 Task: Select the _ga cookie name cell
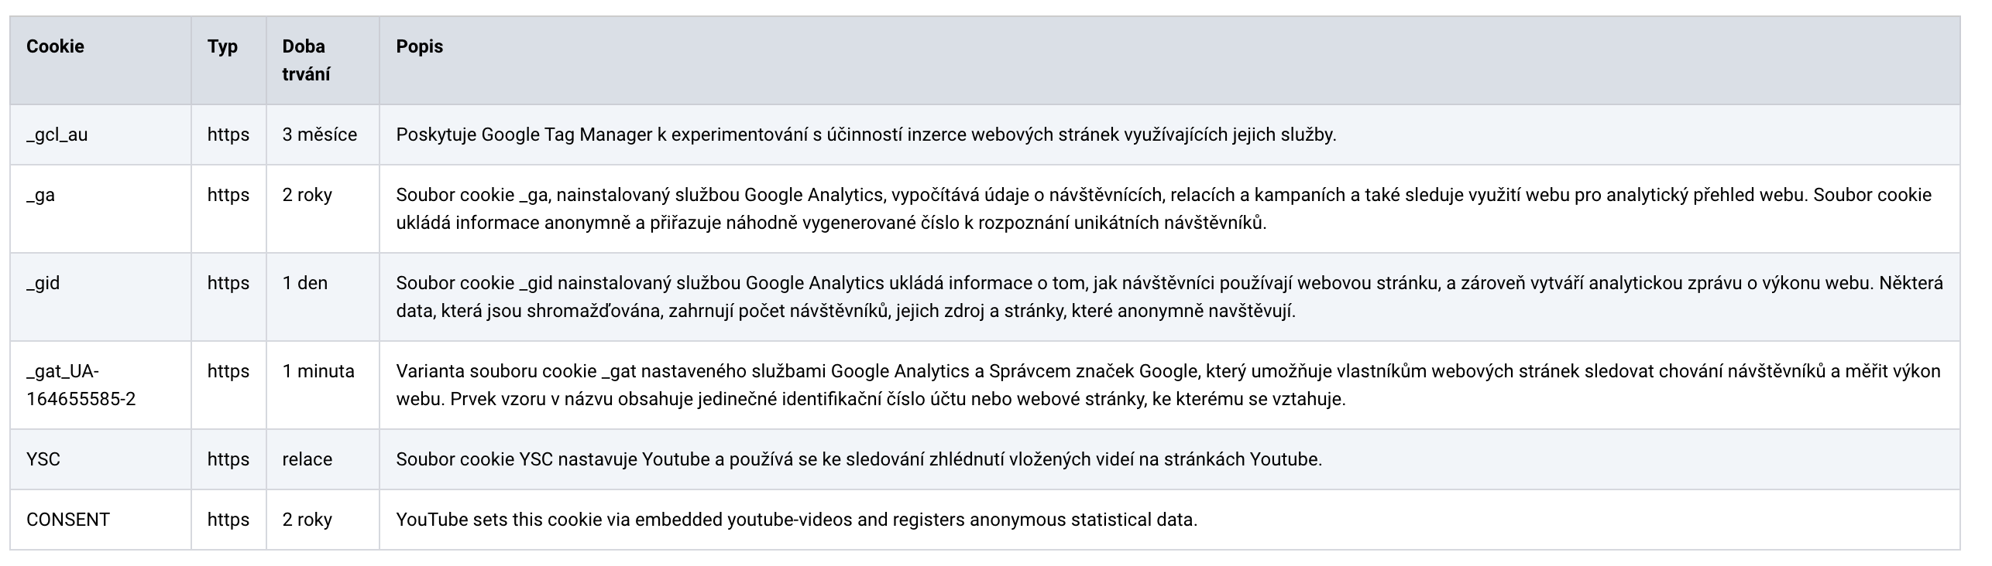(40, 195)
